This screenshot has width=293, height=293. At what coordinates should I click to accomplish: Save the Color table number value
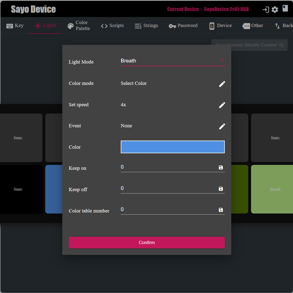pyautogui.click(x=221, y=210)
